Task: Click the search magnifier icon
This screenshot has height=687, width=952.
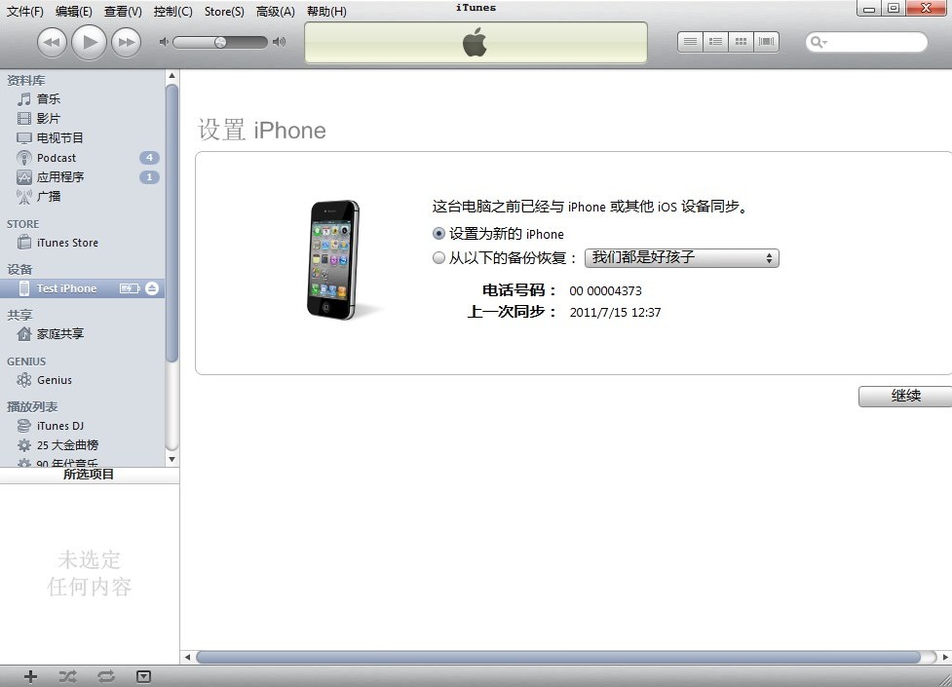Action: pyautogui.click(x=818, y=42)
